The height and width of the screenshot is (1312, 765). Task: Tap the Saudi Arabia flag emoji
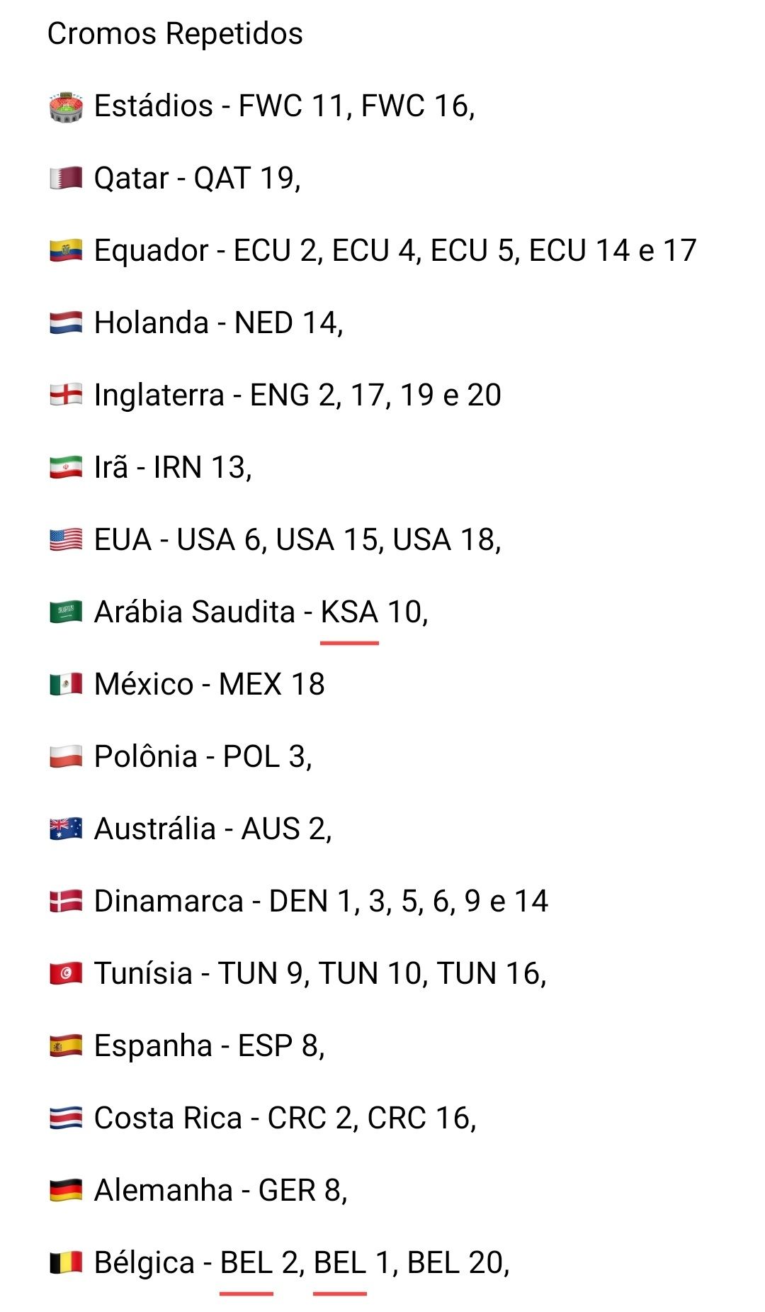click(66, 612)
